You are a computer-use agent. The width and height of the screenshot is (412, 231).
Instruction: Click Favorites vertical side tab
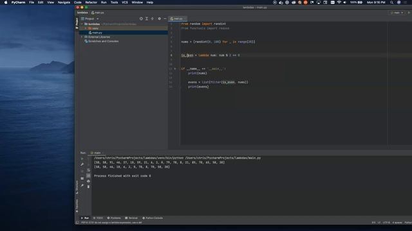pos(77,205)
